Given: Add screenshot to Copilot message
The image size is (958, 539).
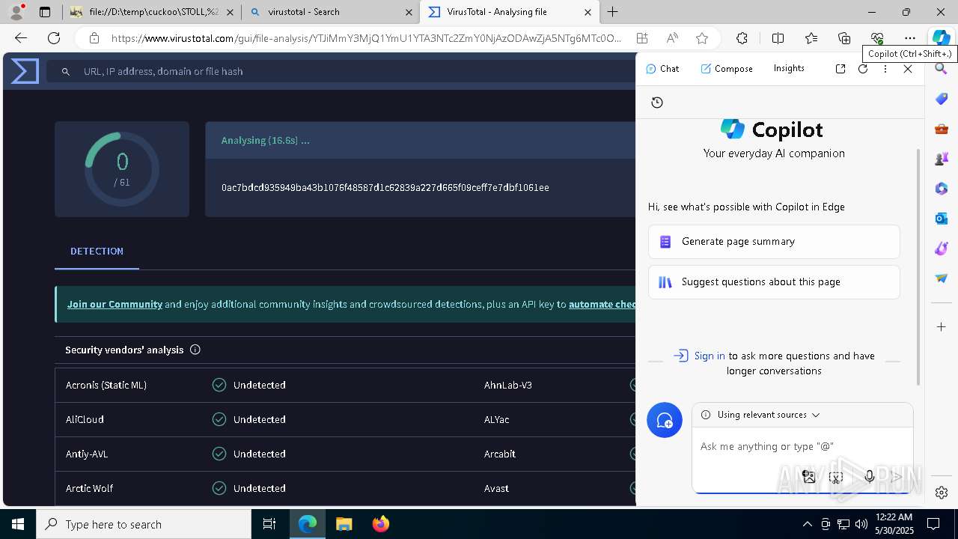Looking at the screenshot, I should point(837,476).
